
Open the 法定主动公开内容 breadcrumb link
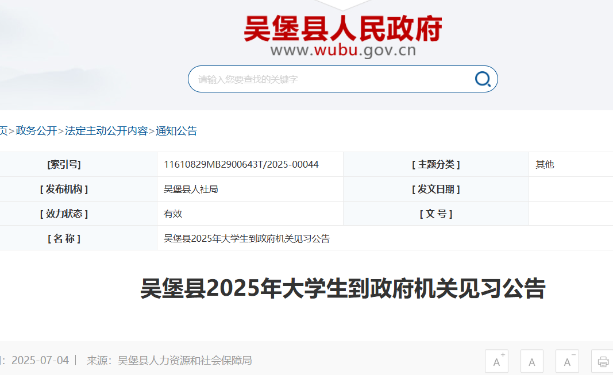[x=106, y=131]
